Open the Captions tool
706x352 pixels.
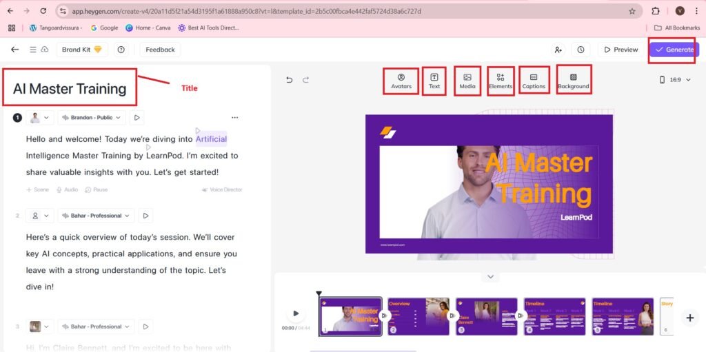tap(534, 81)
